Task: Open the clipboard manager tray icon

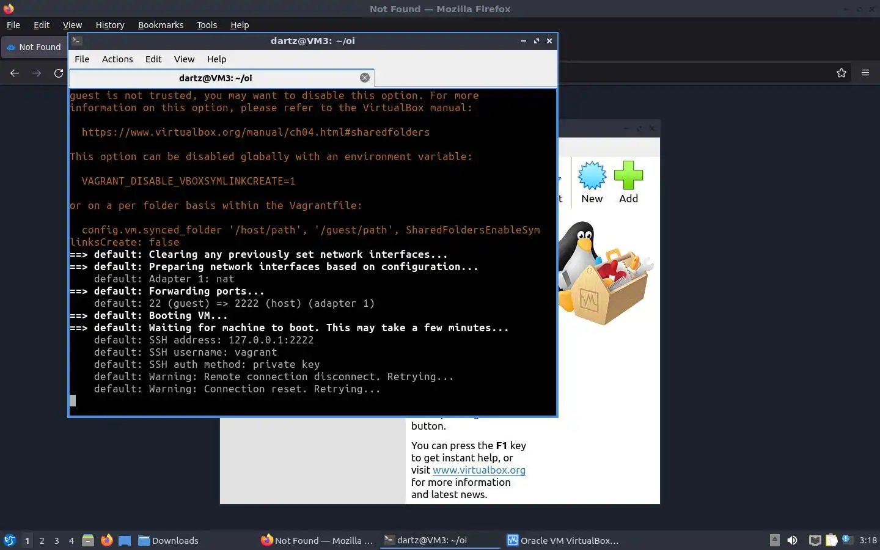Action: (831, 540)
